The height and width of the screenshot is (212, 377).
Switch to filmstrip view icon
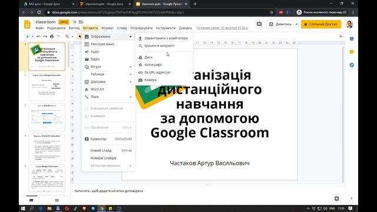[x=31, y=200]
